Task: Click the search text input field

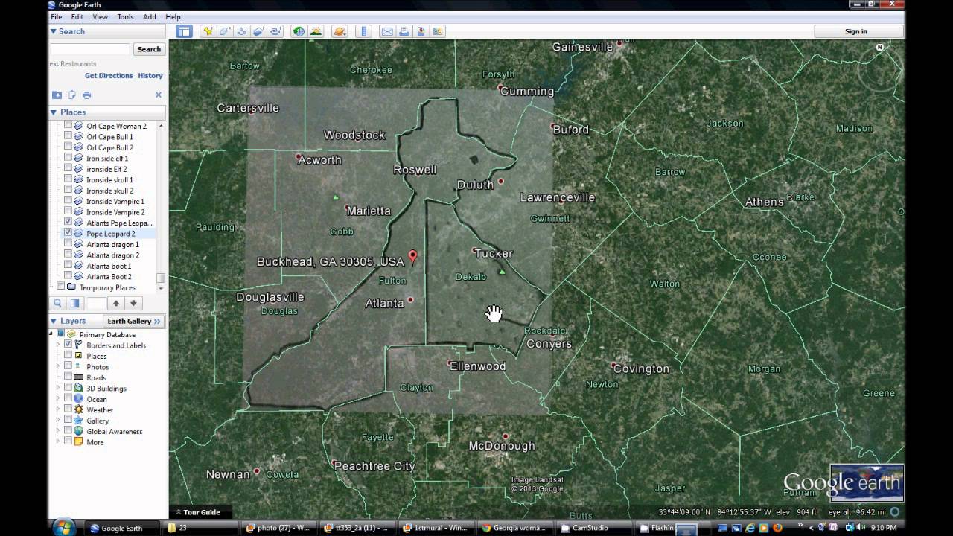Action: (x=89, y=49)
